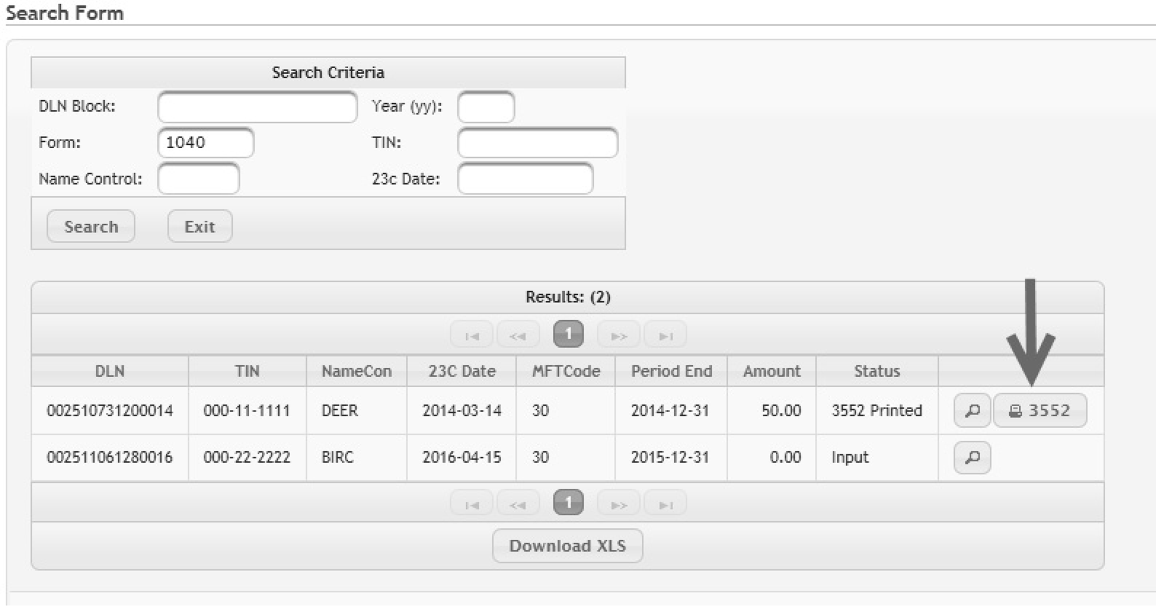Image resolution: width=1156 pixels, height=607 pixels.
Task: Jump to first page in bottom pager
Action: (x=471, y=504)
